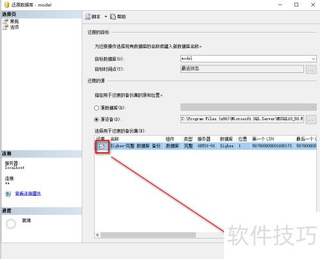Toggle the restore checkbox for Zigbee backup

click(x=102, y=146)
